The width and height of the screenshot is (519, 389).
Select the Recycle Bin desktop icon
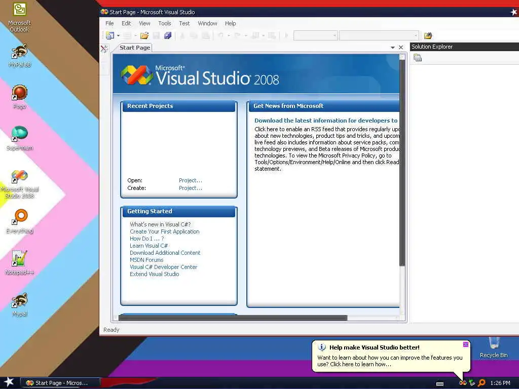click(494, 347)
